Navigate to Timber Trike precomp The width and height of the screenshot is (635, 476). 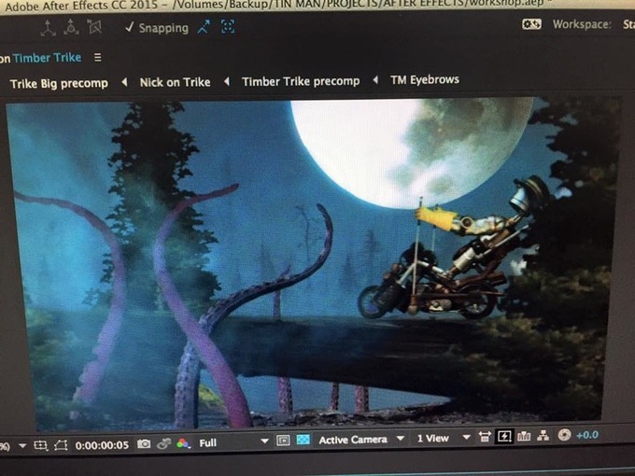301,81
